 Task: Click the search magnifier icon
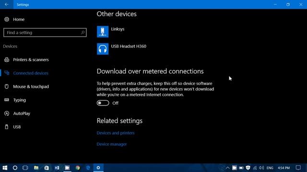(83, 32)
